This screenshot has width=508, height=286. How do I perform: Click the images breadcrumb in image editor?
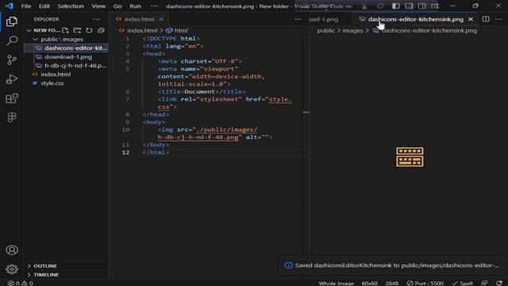tap(352, 30)
